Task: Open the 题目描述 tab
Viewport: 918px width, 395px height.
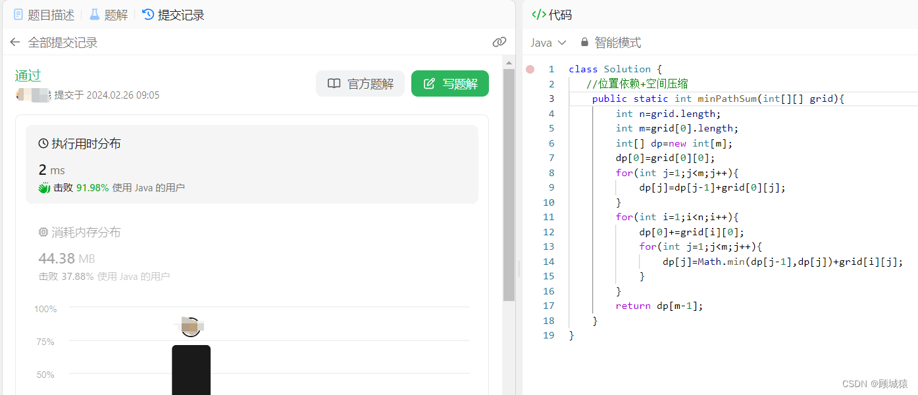Action: (x=44, y=14)
